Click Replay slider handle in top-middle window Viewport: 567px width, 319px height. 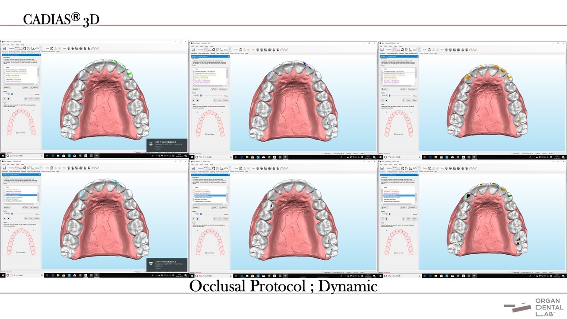pyautogui.click(x=201, y=96)
